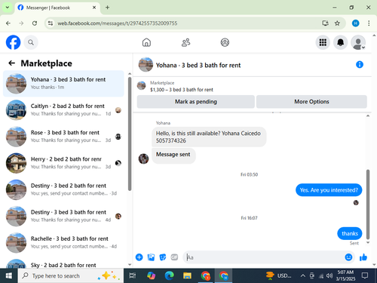Click Mark as pending button
Viewport: 377px width, 283px height.
click(x=196, y=102)
